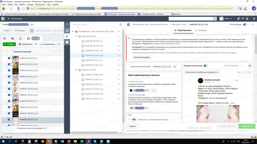Screen dimensions: 257x144
Task: Toggle off ad Auditoria2_FB_IN_t1_p2 in list
Action: click(x=10, y=70)
